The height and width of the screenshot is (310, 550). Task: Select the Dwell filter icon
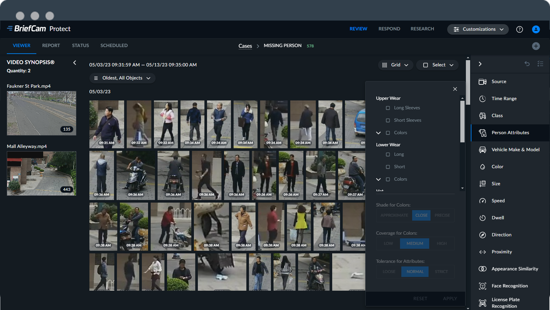(482, 218)
